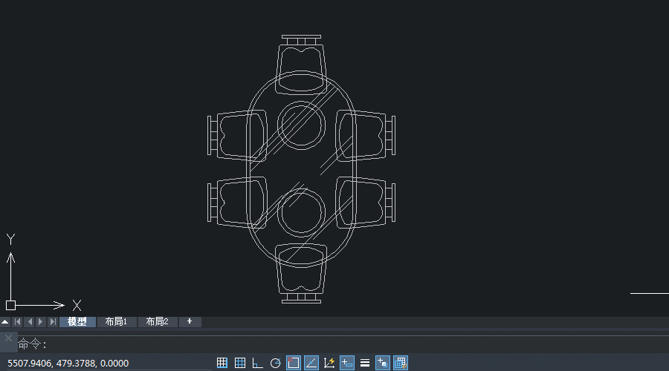Toggle grid display in status bar
The width and height of the screenshot is (669, 371).
(240, 363)
